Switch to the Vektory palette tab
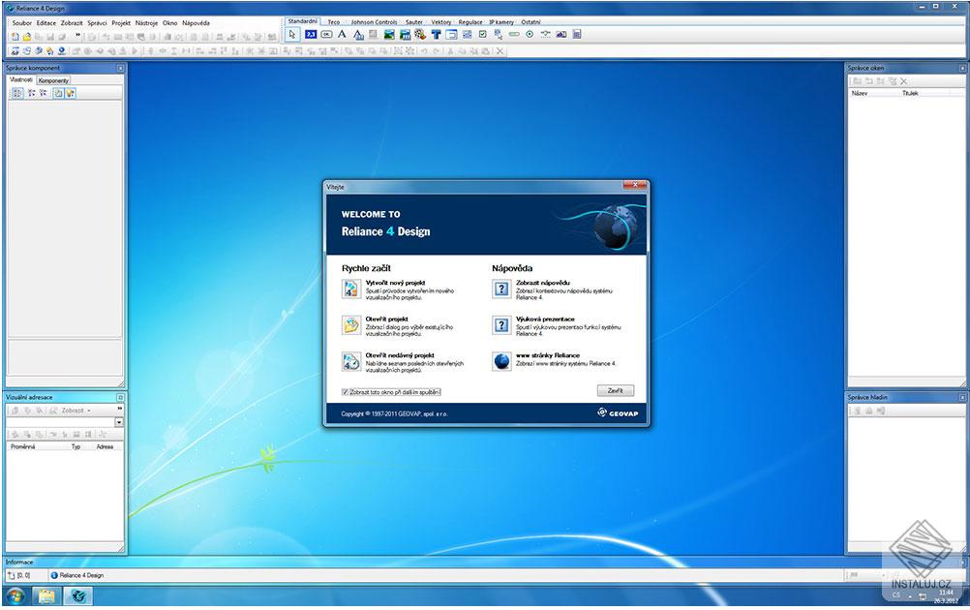 click(441, 21)
